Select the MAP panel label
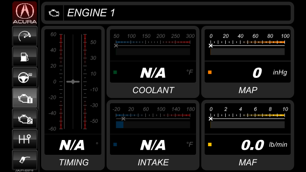Screen dimensions: 306x172 tap(248, 90)
